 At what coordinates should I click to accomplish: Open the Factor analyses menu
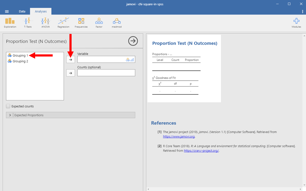[x=99, y=23]
